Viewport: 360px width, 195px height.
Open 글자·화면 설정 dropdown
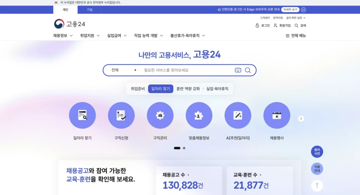pos(296,18)
